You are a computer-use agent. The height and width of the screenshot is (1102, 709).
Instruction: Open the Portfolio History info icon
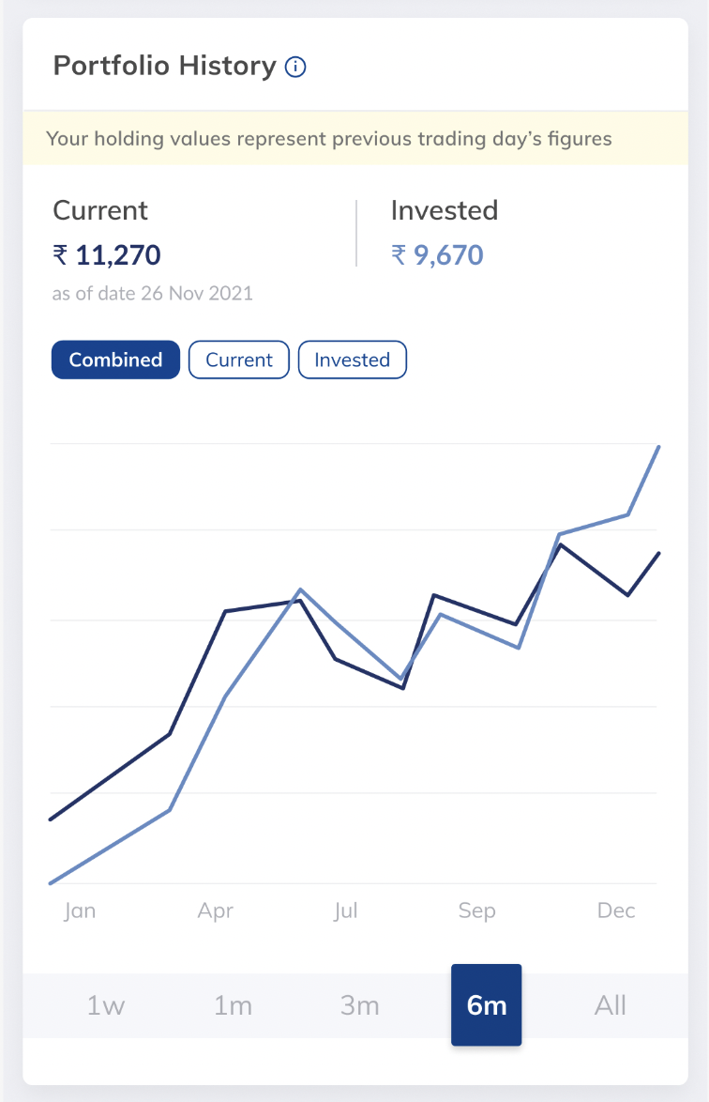(x=295, y=66)
